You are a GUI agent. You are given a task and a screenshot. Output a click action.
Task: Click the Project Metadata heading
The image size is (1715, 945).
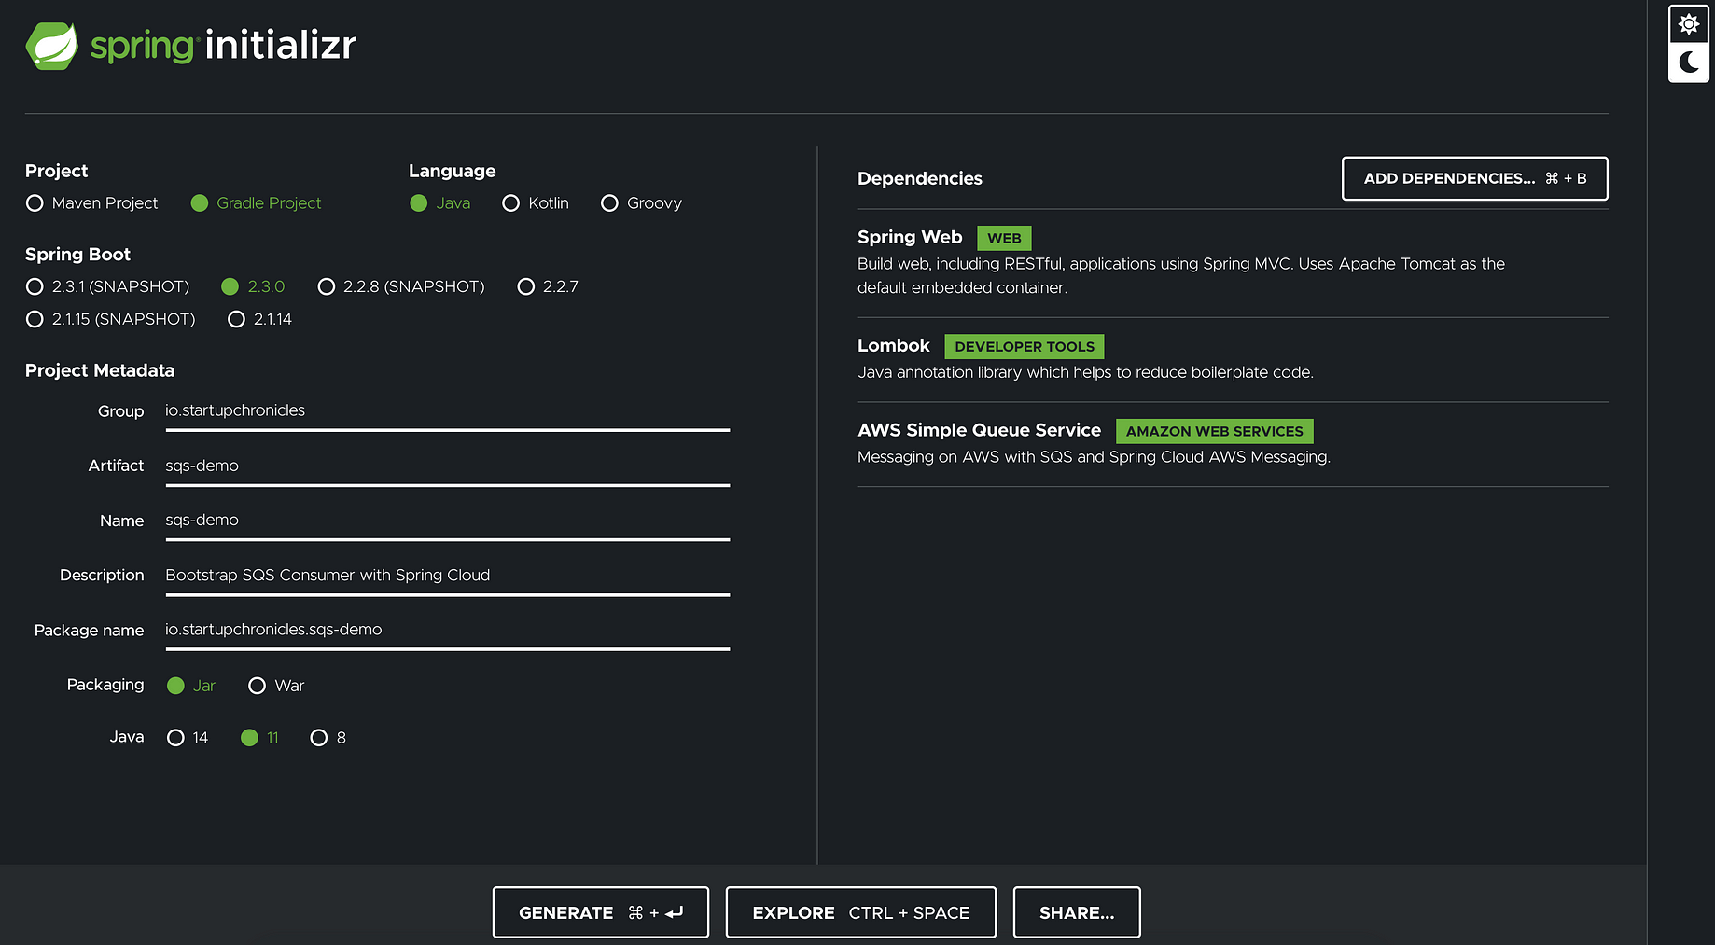click(100, 370)
